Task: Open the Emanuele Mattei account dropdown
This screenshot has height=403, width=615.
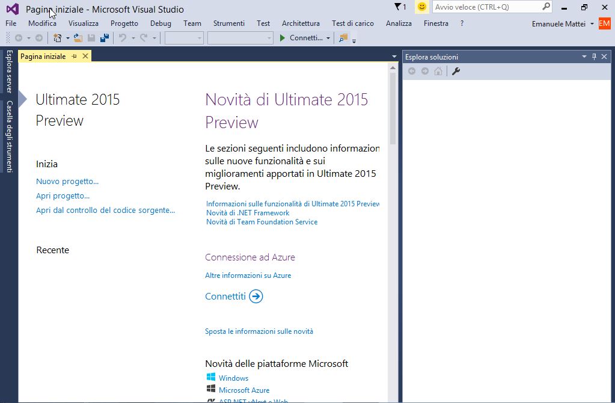Action: [x=592, y=24]
